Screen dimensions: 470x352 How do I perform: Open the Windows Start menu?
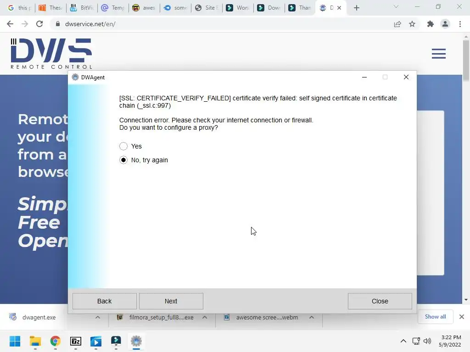point(15,341)
